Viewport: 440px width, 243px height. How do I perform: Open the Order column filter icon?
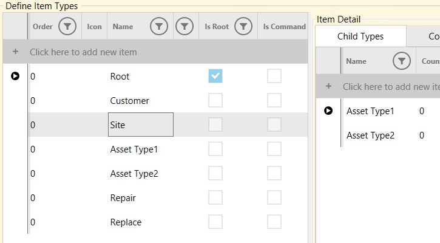[67, 26]
